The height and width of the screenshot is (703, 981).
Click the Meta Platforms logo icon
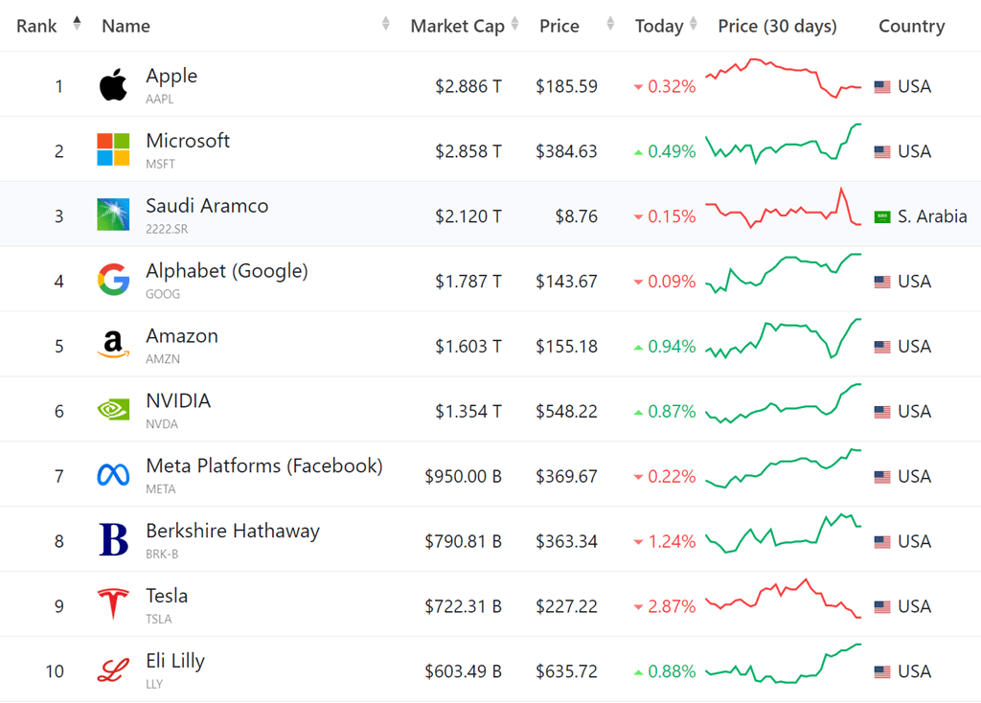point(113,475)
